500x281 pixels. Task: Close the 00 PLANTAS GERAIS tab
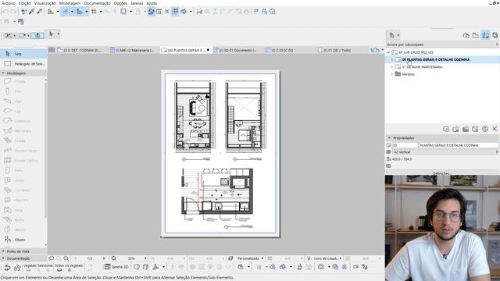tap(209, 50)
